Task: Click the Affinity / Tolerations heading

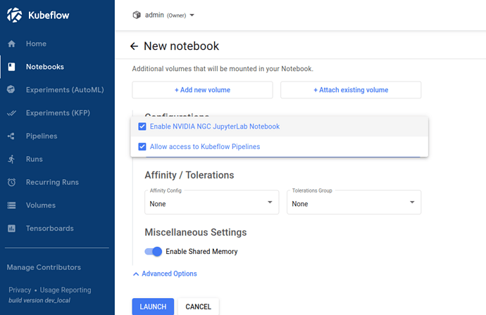Action: (189, 175)
